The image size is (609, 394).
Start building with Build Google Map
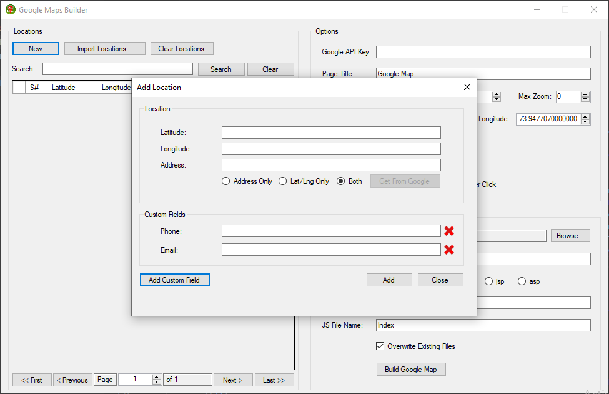click(x=411, y=369)
